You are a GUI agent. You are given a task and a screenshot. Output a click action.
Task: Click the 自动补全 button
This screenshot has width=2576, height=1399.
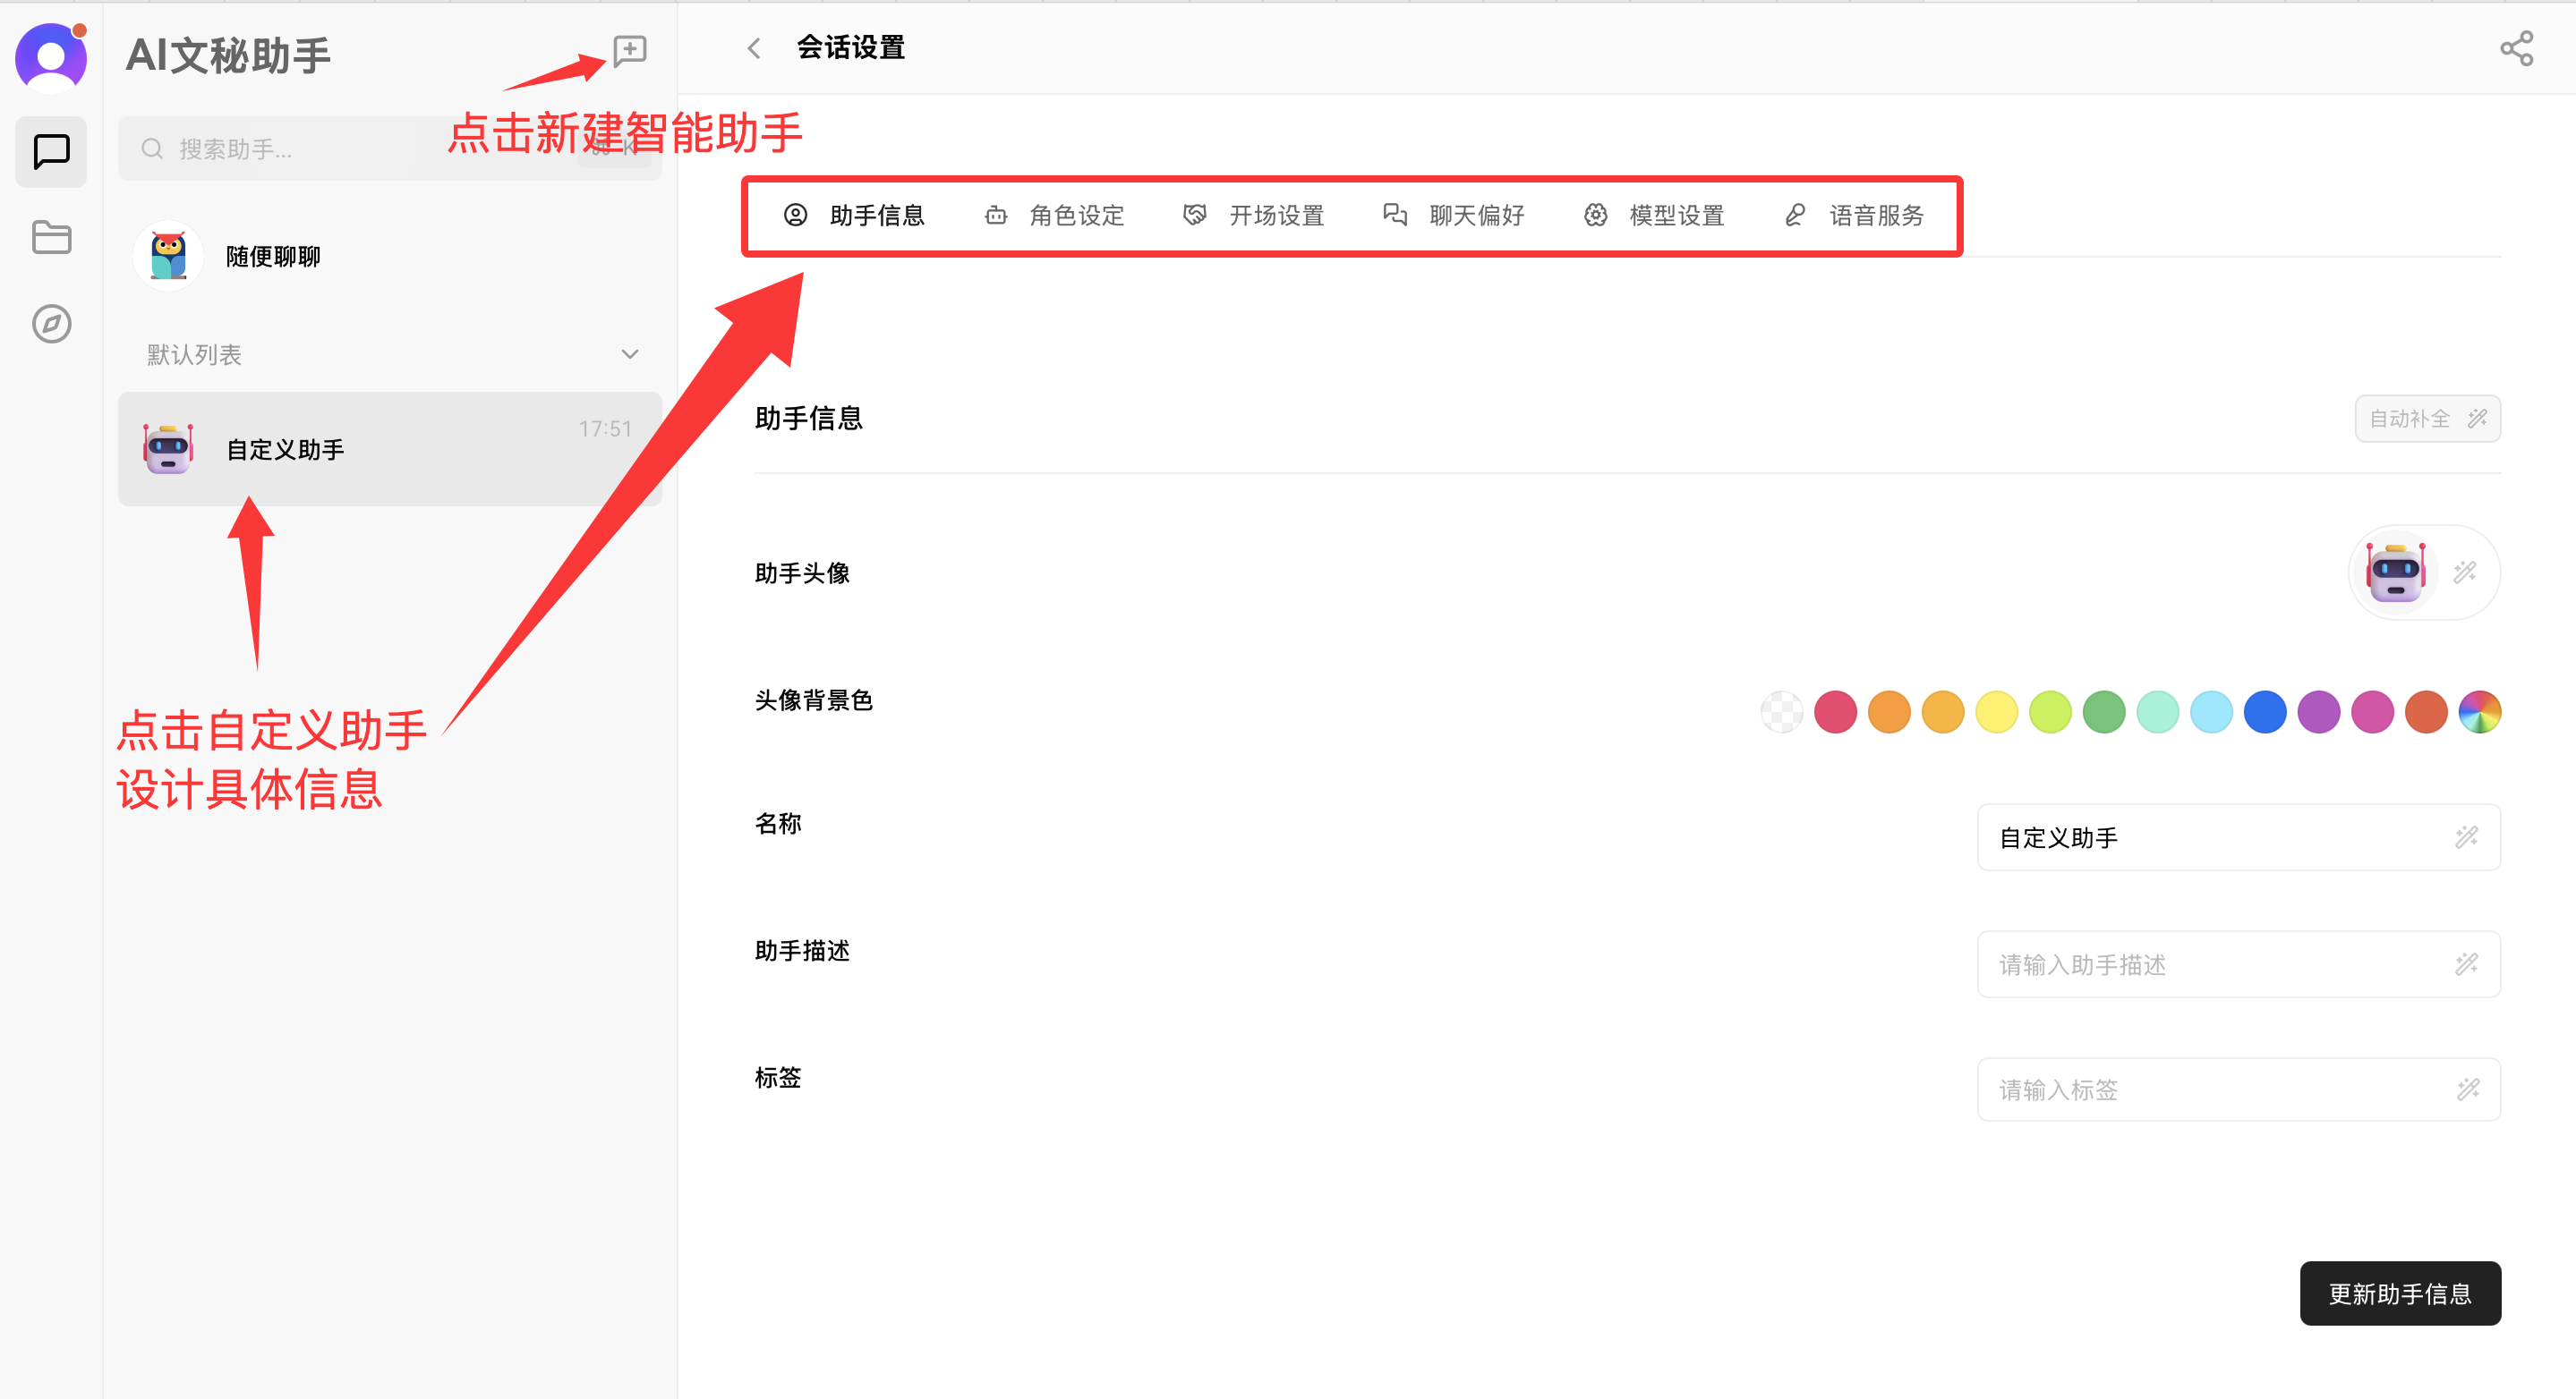tap(2427, 419)
